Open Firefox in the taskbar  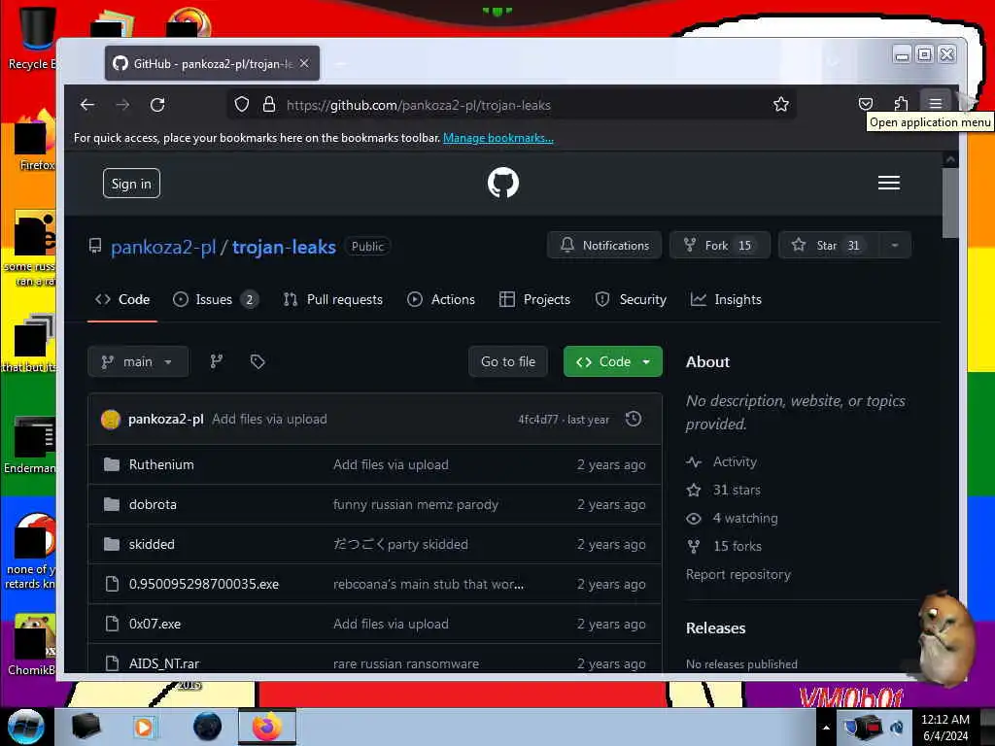pos(267,727)
